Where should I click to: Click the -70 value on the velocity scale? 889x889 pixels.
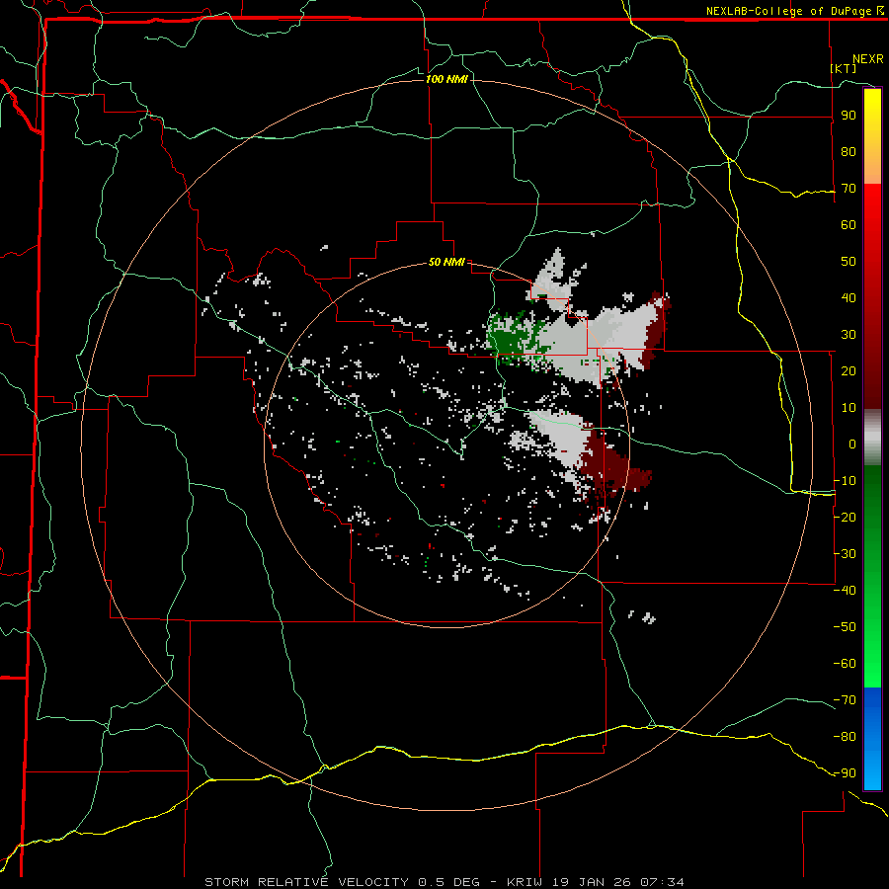(x=845, y=700)
